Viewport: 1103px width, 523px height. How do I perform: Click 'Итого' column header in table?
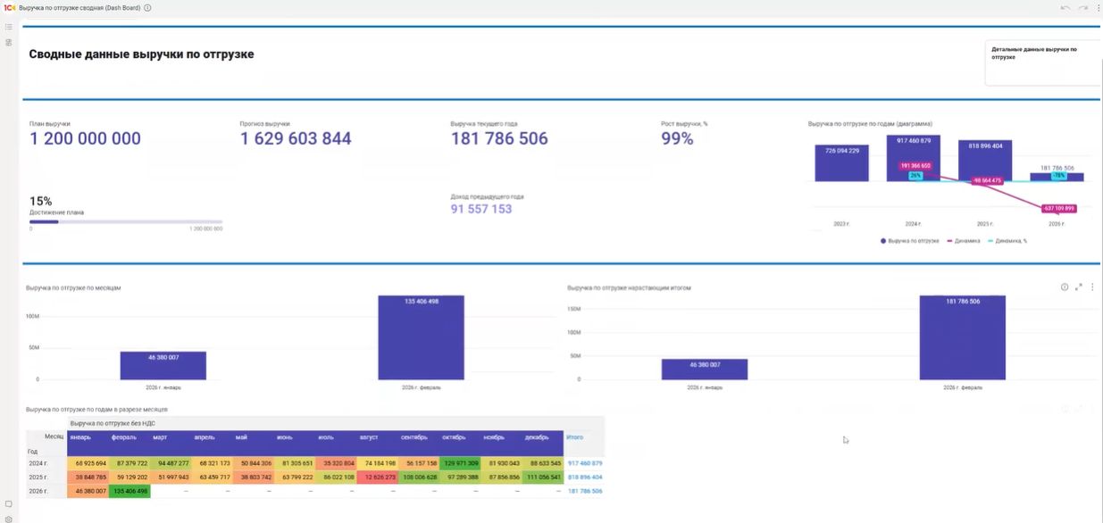click(574, 437)
